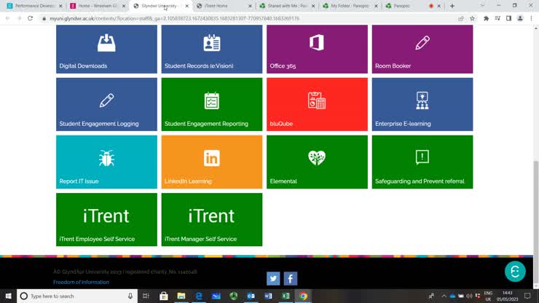Toggle the browser side panel
The width and height of the screenshot is (539, 303).
(508, 18)
